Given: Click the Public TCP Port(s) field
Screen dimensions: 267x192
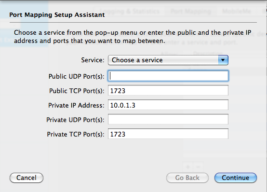Looking at the screenshot, I should pyautogui.click(x=168, y=90).
